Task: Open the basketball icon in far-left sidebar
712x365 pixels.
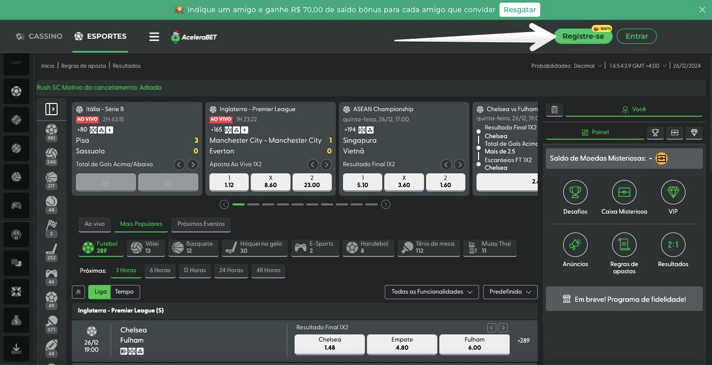Action: pyautogui.click(x=16, y=149)
